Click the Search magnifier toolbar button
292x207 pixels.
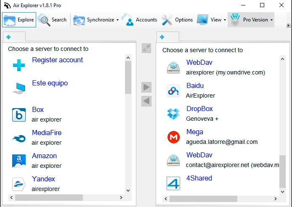click(52, 20)
